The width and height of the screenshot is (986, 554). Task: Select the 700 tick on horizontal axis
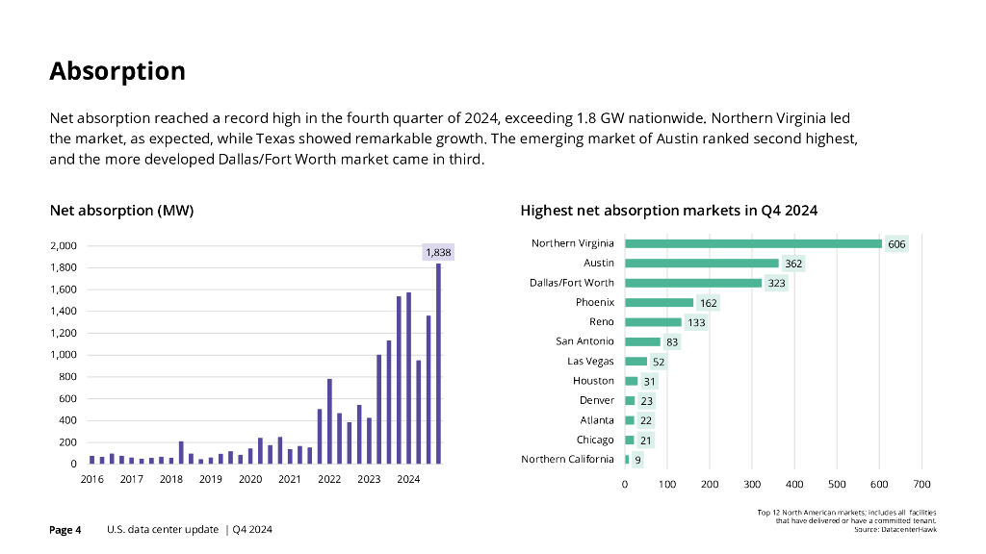[921, 484]
